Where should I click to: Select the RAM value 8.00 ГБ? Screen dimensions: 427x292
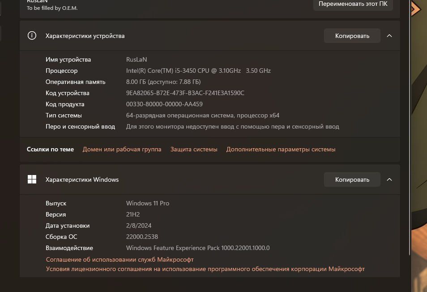163,82
